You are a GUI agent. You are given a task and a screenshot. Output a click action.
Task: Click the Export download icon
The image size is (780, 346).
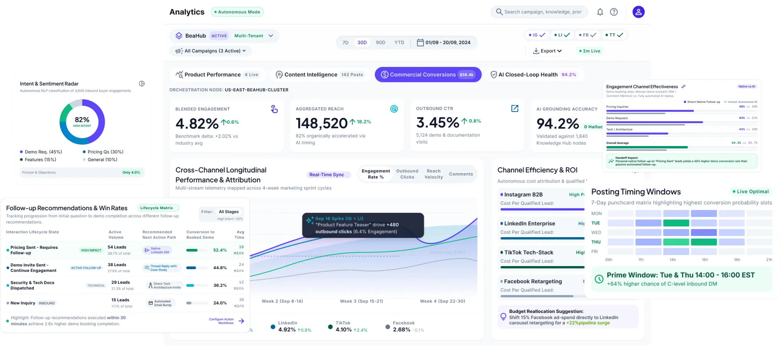(536, 51)
